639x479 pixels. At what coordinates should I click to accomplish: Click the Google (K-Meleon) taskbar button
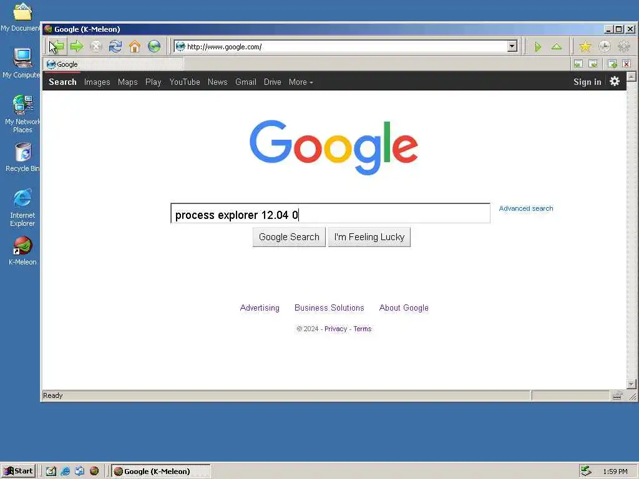click(x=161, y=472)
